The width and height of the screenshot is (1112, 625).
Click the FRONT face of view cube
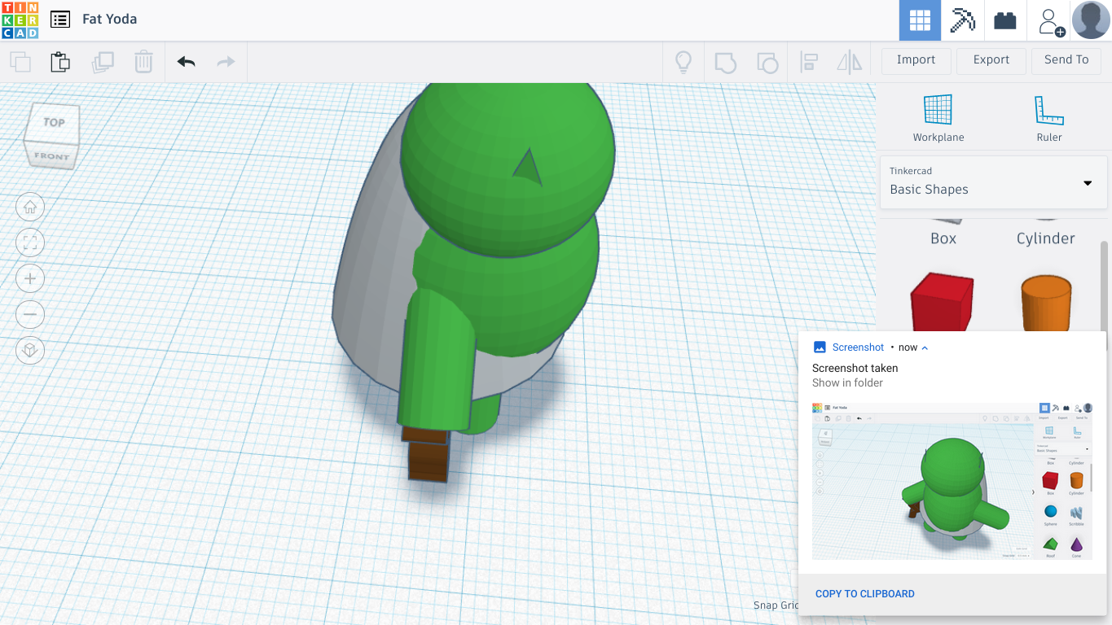(x=51, y=155)
